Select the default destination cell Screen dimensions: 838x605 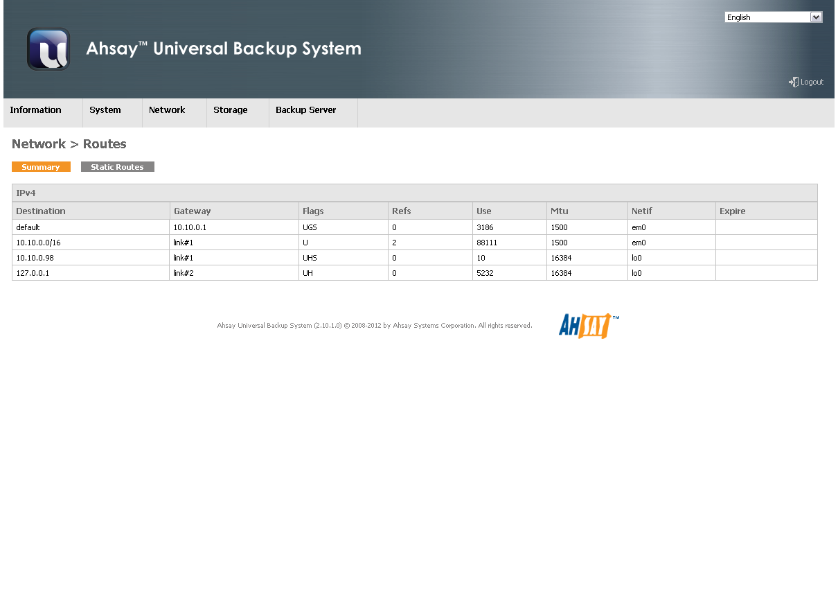[x=91, y=227]
